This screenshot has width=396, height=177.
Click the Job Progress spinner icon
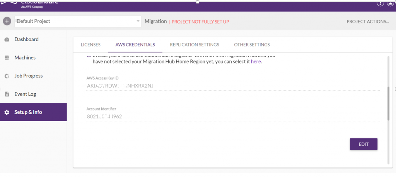point(7,76)
